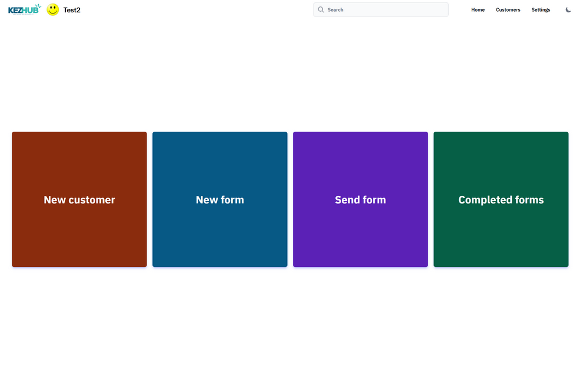The height and width of the screenshot is (391, 580).
Task: Click the magnifying glass search icon
Action: [x=321, y=10]
